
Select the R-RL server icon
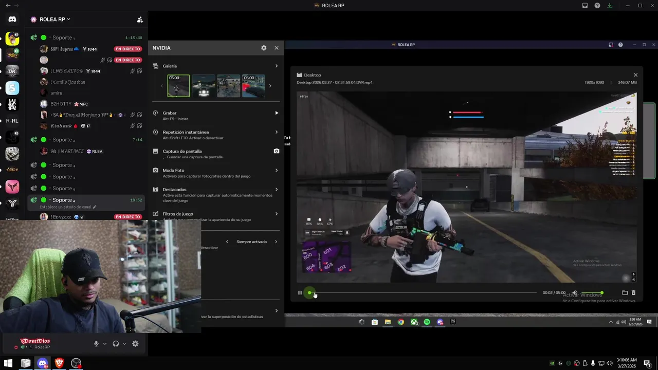point(12,121)
